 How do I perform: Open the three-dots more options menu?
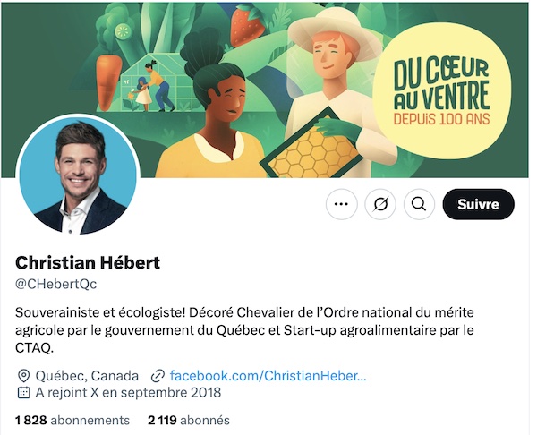point(341,204)
